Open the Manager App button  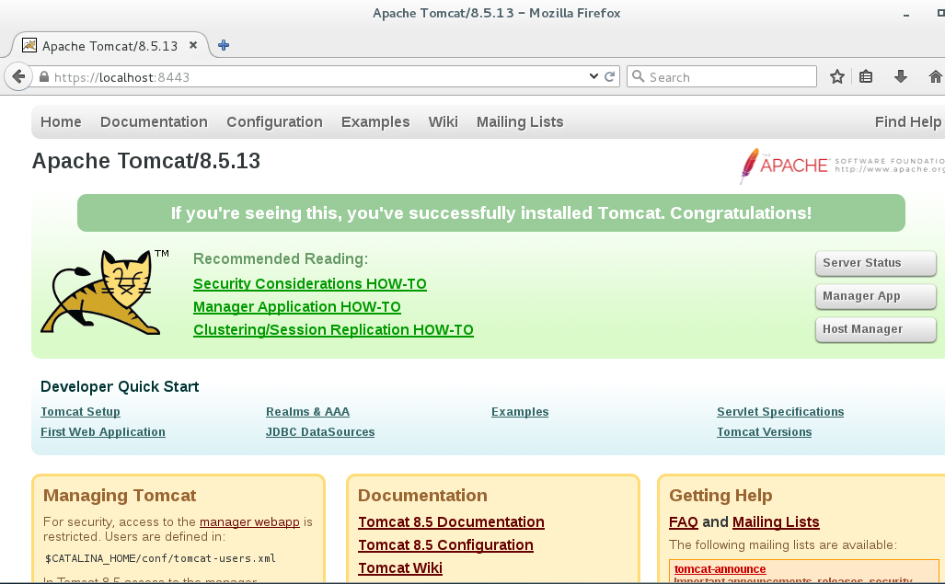point(875,296)
